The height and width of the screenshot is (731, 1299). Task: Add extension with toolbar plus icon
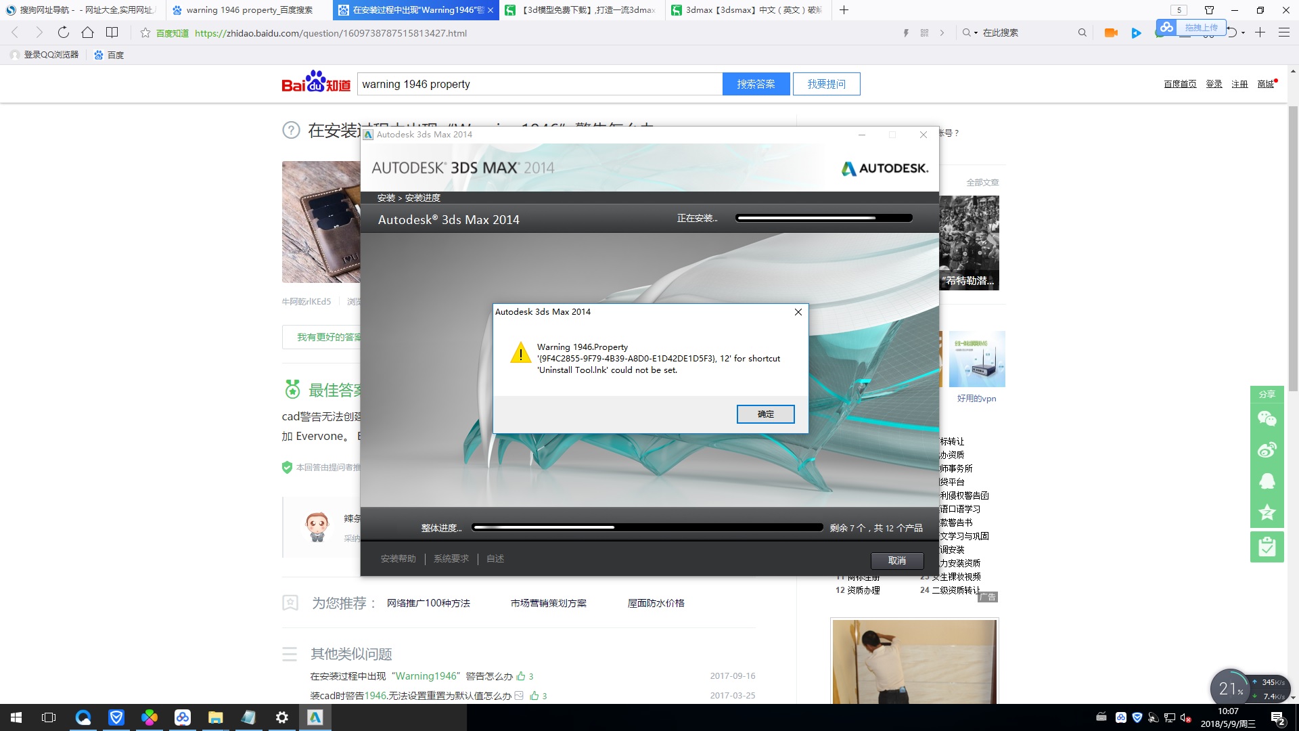click(x=1260, y=32)
